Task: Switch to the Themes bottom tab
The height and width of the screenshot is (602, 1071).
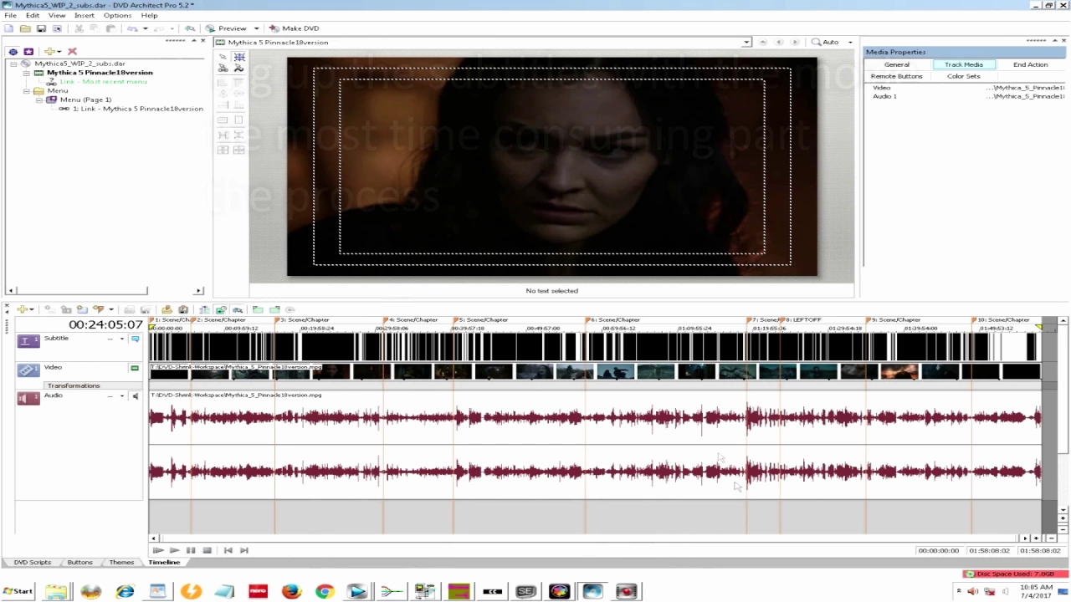Action: coord(121,563)
